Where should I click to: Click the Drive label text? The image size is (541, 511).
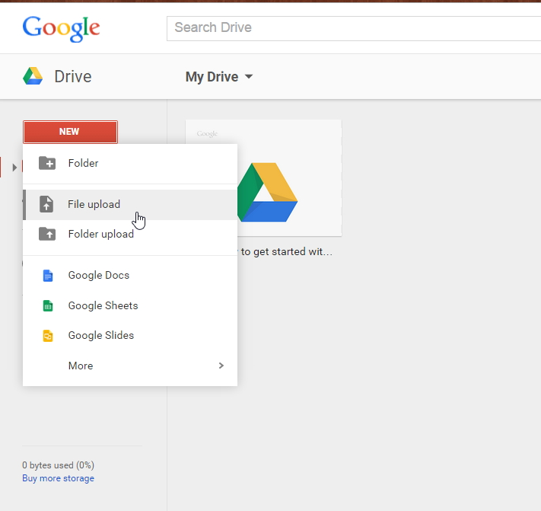point(73,76)
